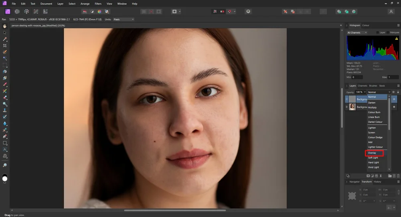Open the Document menu
401x217 pixels.
tap(46, 4)
